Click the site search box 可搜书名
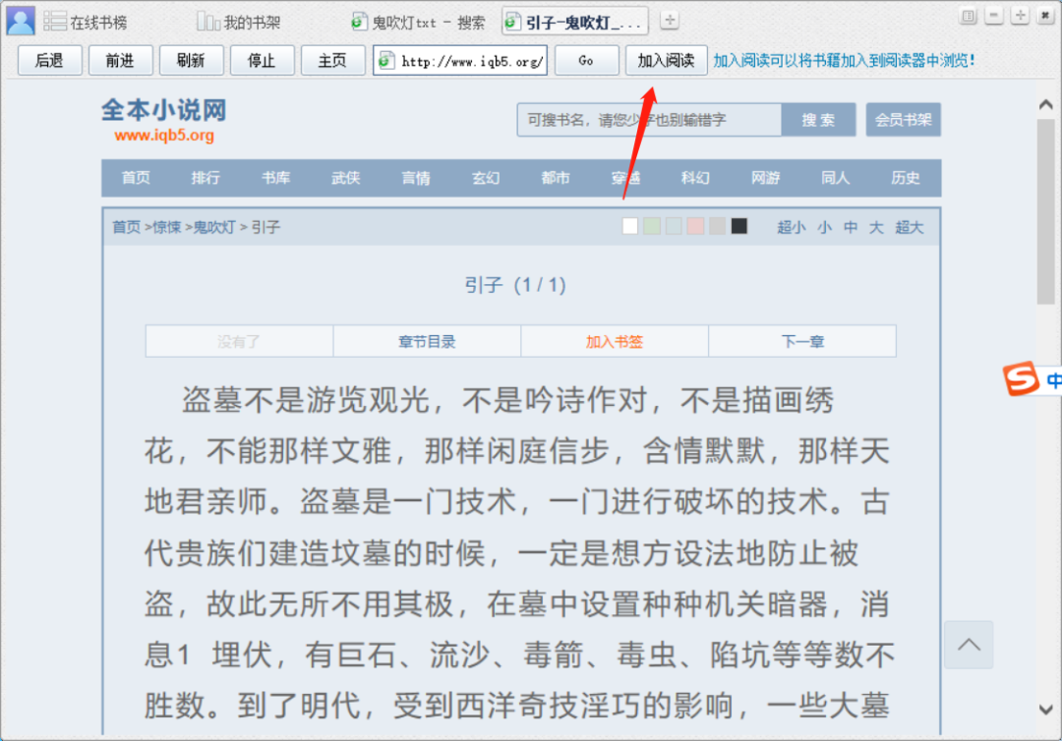The width and height of the screenshot is (1062, 741). pyautogui.click(x=649, y=120)
